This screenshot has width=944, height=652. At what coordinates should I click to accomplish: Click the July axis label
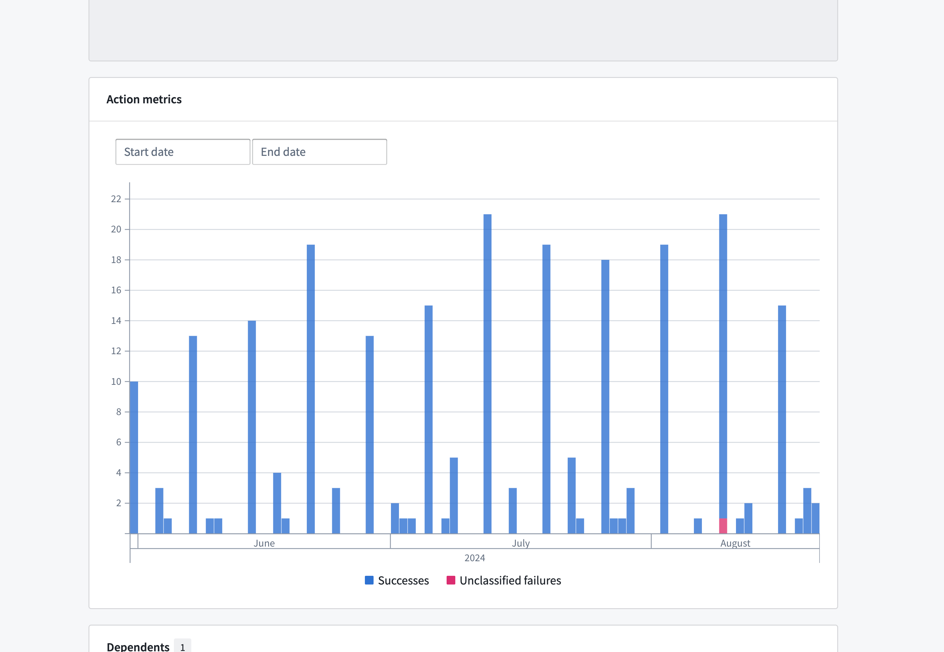tap(521, 543)
